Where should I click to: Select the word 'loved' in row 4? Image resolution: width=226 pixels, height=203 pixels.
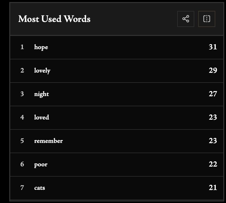(x=41, y=117)
